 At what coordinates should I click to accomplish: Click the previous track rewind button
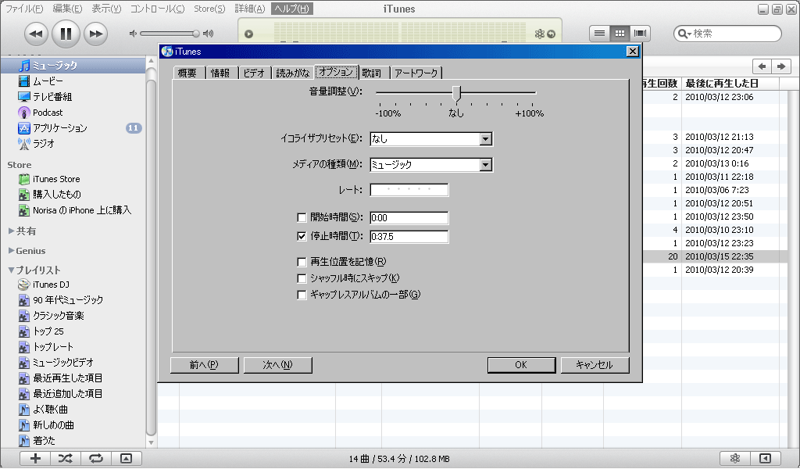[36, 34]
